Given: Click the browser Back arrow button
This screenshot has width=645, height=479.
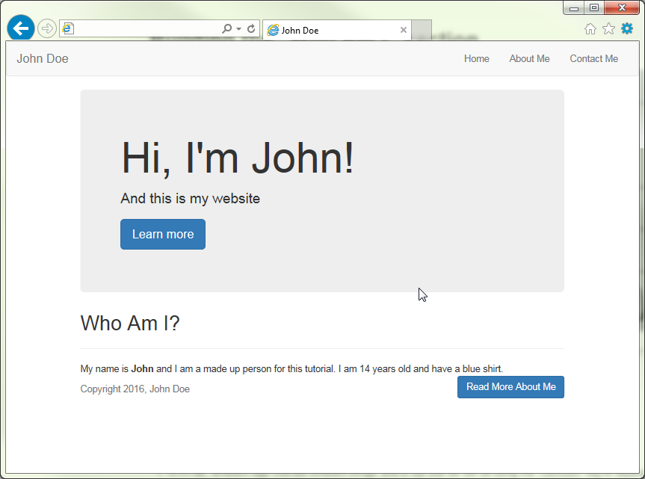Looking at the screenshot, I should pos(20,28).
